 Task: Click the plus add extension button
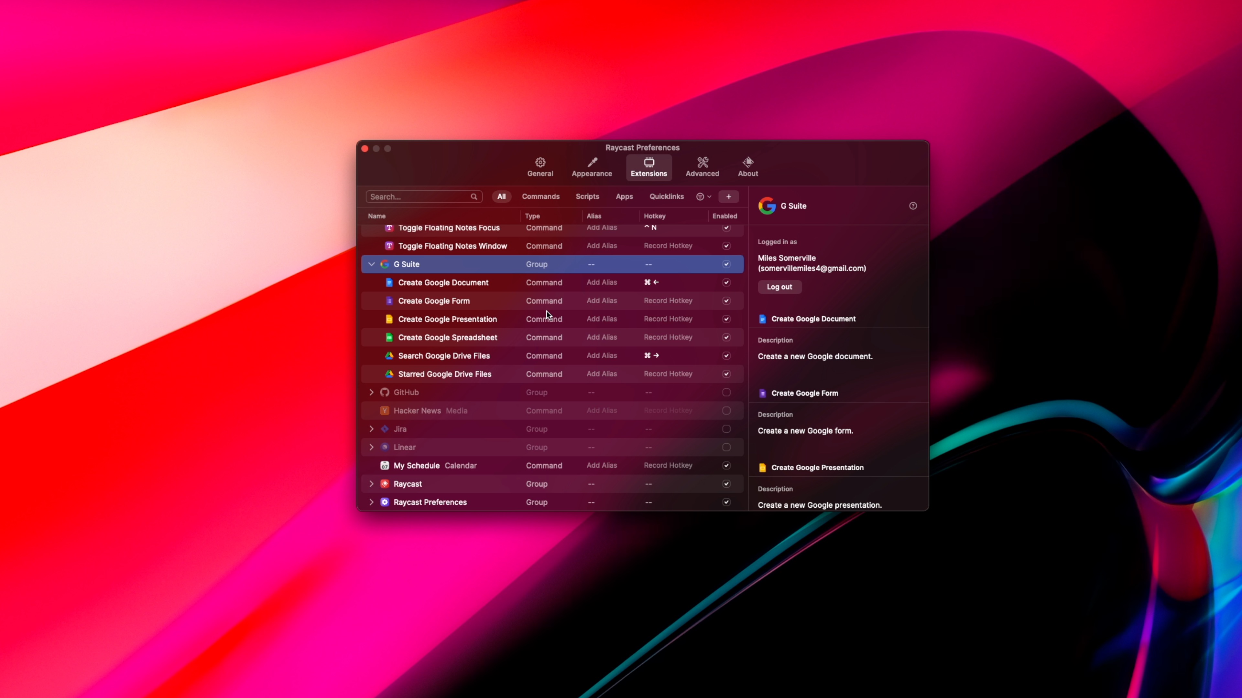pos(728,196)
